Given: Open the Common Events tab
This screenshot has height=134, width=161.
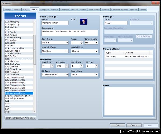Looking at the screenshot, I should (119, 10).
